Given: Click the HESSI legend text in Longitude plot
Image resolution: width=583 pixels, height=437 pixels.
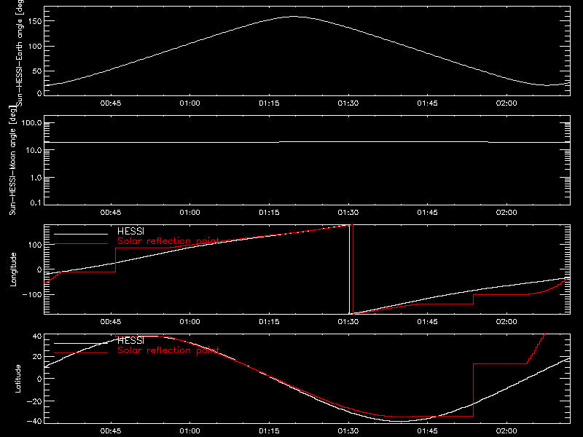Looking at the screenshot, I should tap(130, 232).
